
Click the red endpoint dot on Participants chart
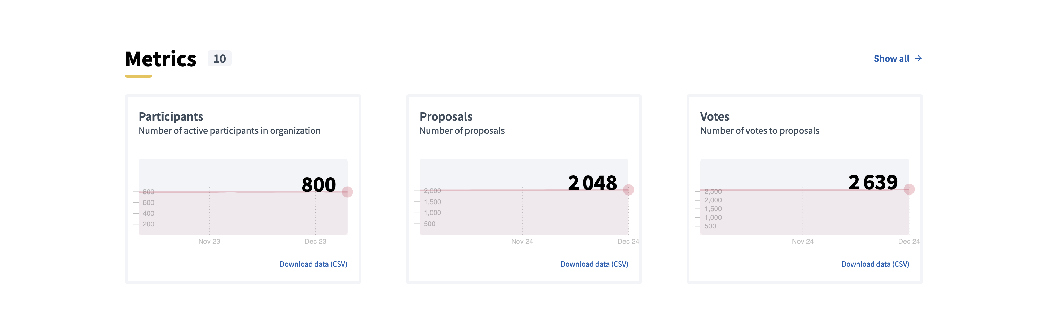[348, 191]
